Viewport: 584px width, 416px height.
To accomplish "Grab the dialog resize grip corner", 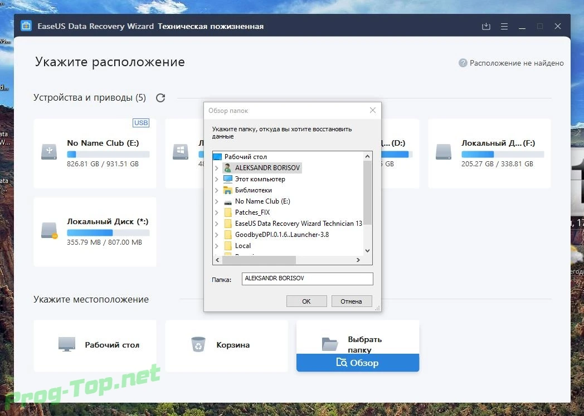I will tap(377, 308).
